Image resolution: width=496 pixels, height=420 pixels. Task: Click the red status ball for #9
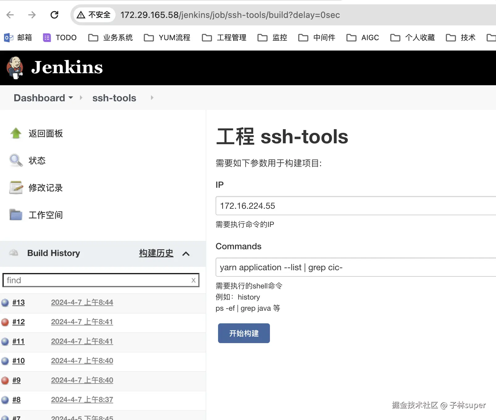5,380
